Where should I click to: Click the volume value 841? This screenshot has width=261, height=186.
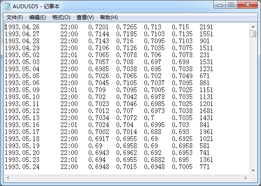click(204, 125)
